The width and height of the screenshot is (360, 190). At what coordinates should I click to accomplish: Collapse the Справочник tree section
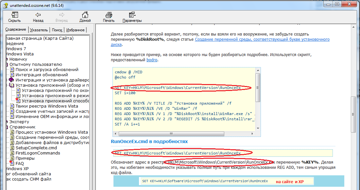click(7, 127)
